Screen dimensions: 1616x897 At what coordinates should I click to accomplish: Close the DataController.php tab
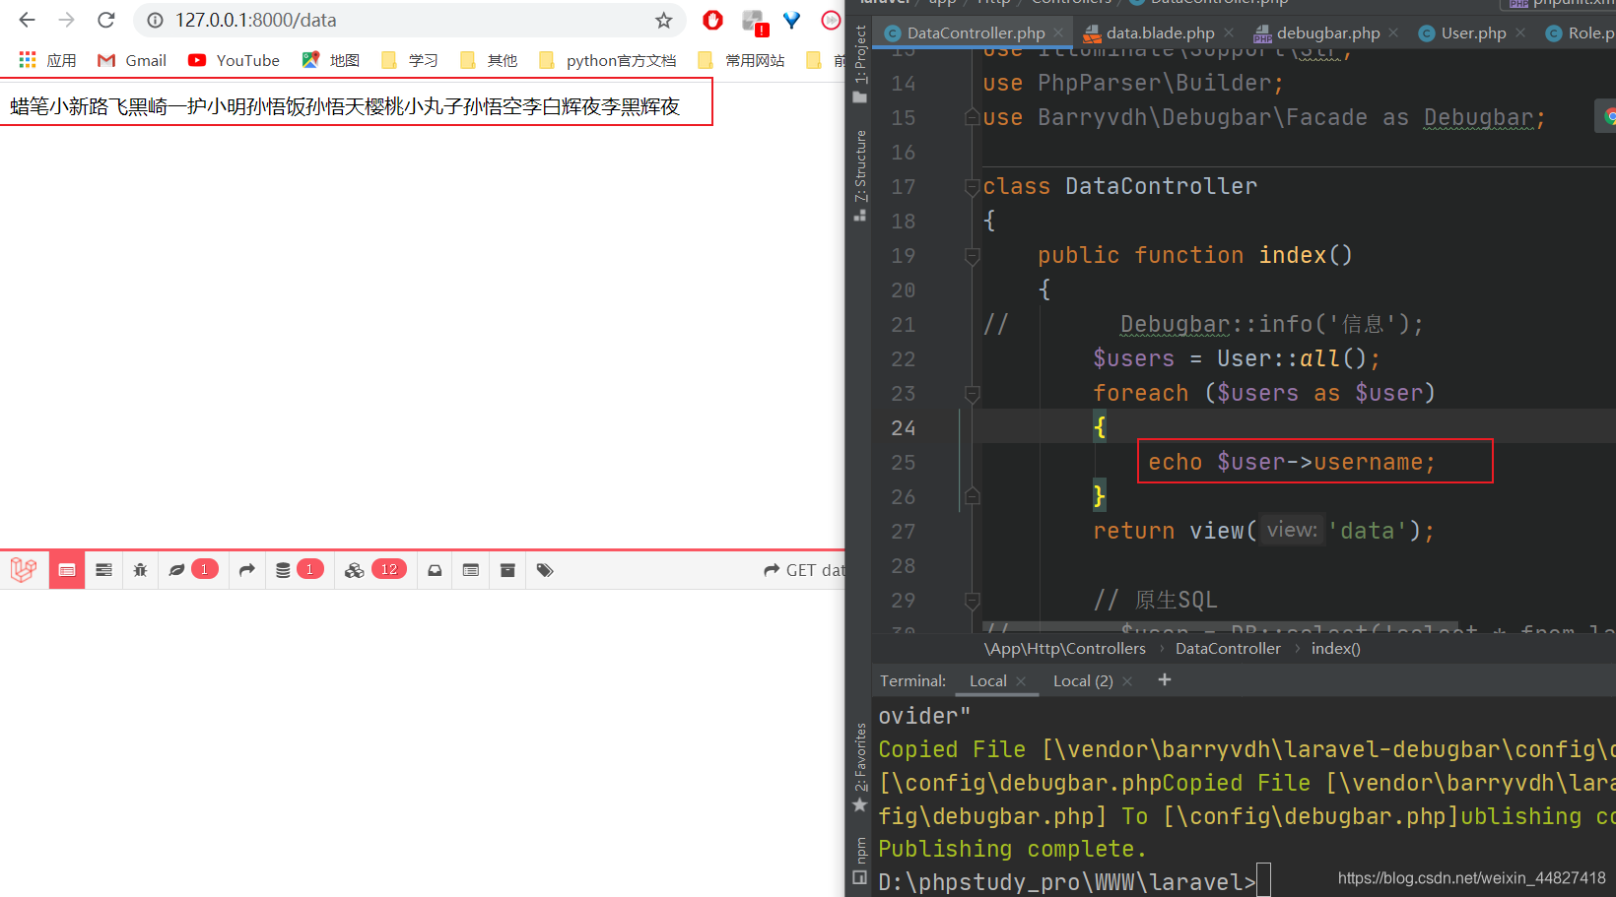(x=1058, y=32)
